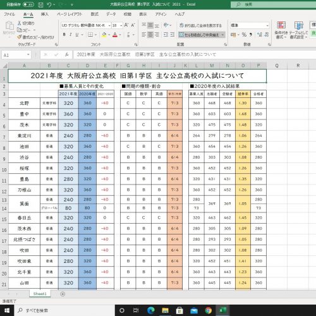The height and width of the screenshot is (316, 316).
Task: Select column Q header
Action: click(277, 66)
